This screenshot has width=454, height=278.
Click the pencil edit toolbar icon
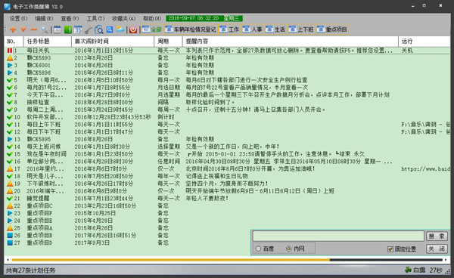point(89,29)
